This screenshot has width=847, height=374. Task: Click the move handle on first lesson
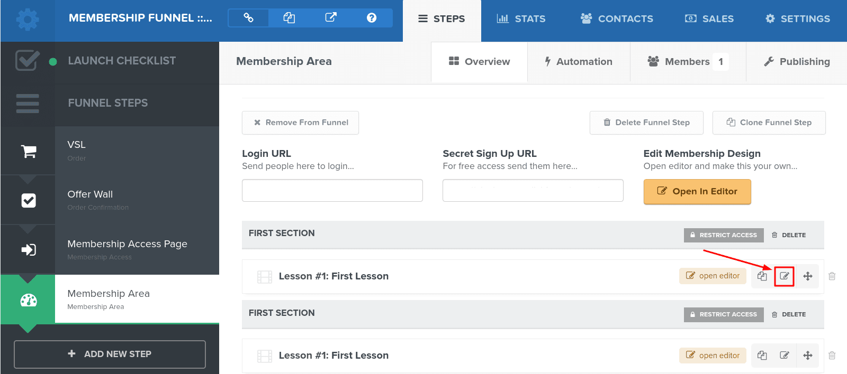tap(808, 276)
